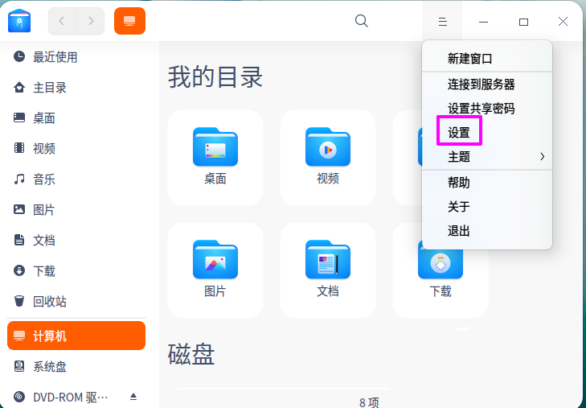The height and width of the screenshot is (408, 586).
Task: Open the search magnifier icon
Action: 362,21
